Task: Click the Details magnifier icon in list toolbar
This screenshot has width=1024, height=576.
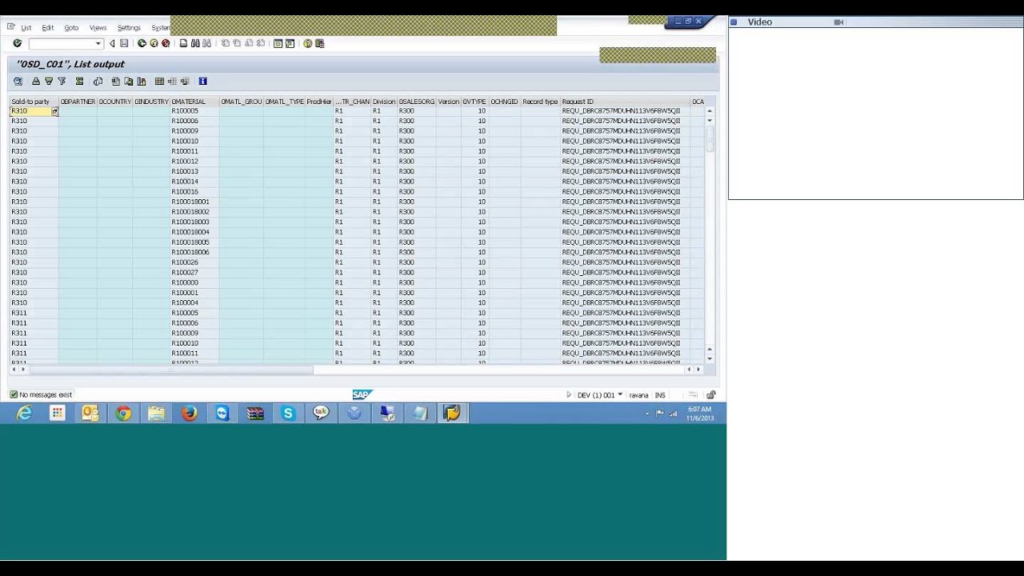Action: click(x=18, y=81)
